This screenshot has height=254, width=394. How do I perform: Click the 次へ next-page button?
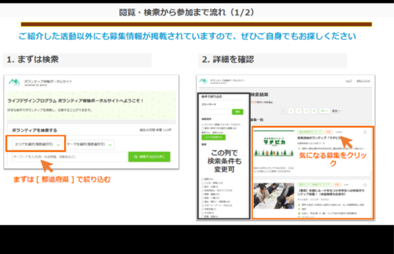325,111
